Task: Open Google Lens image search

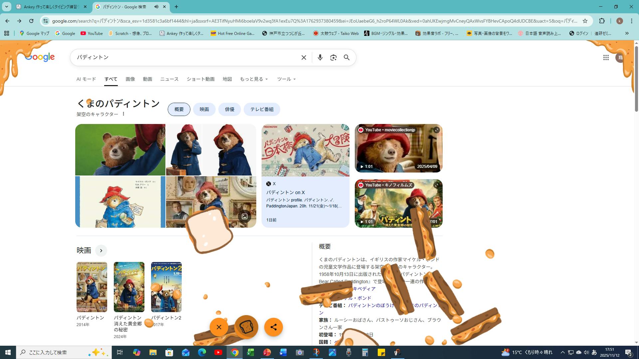Action: coord(333,58)
